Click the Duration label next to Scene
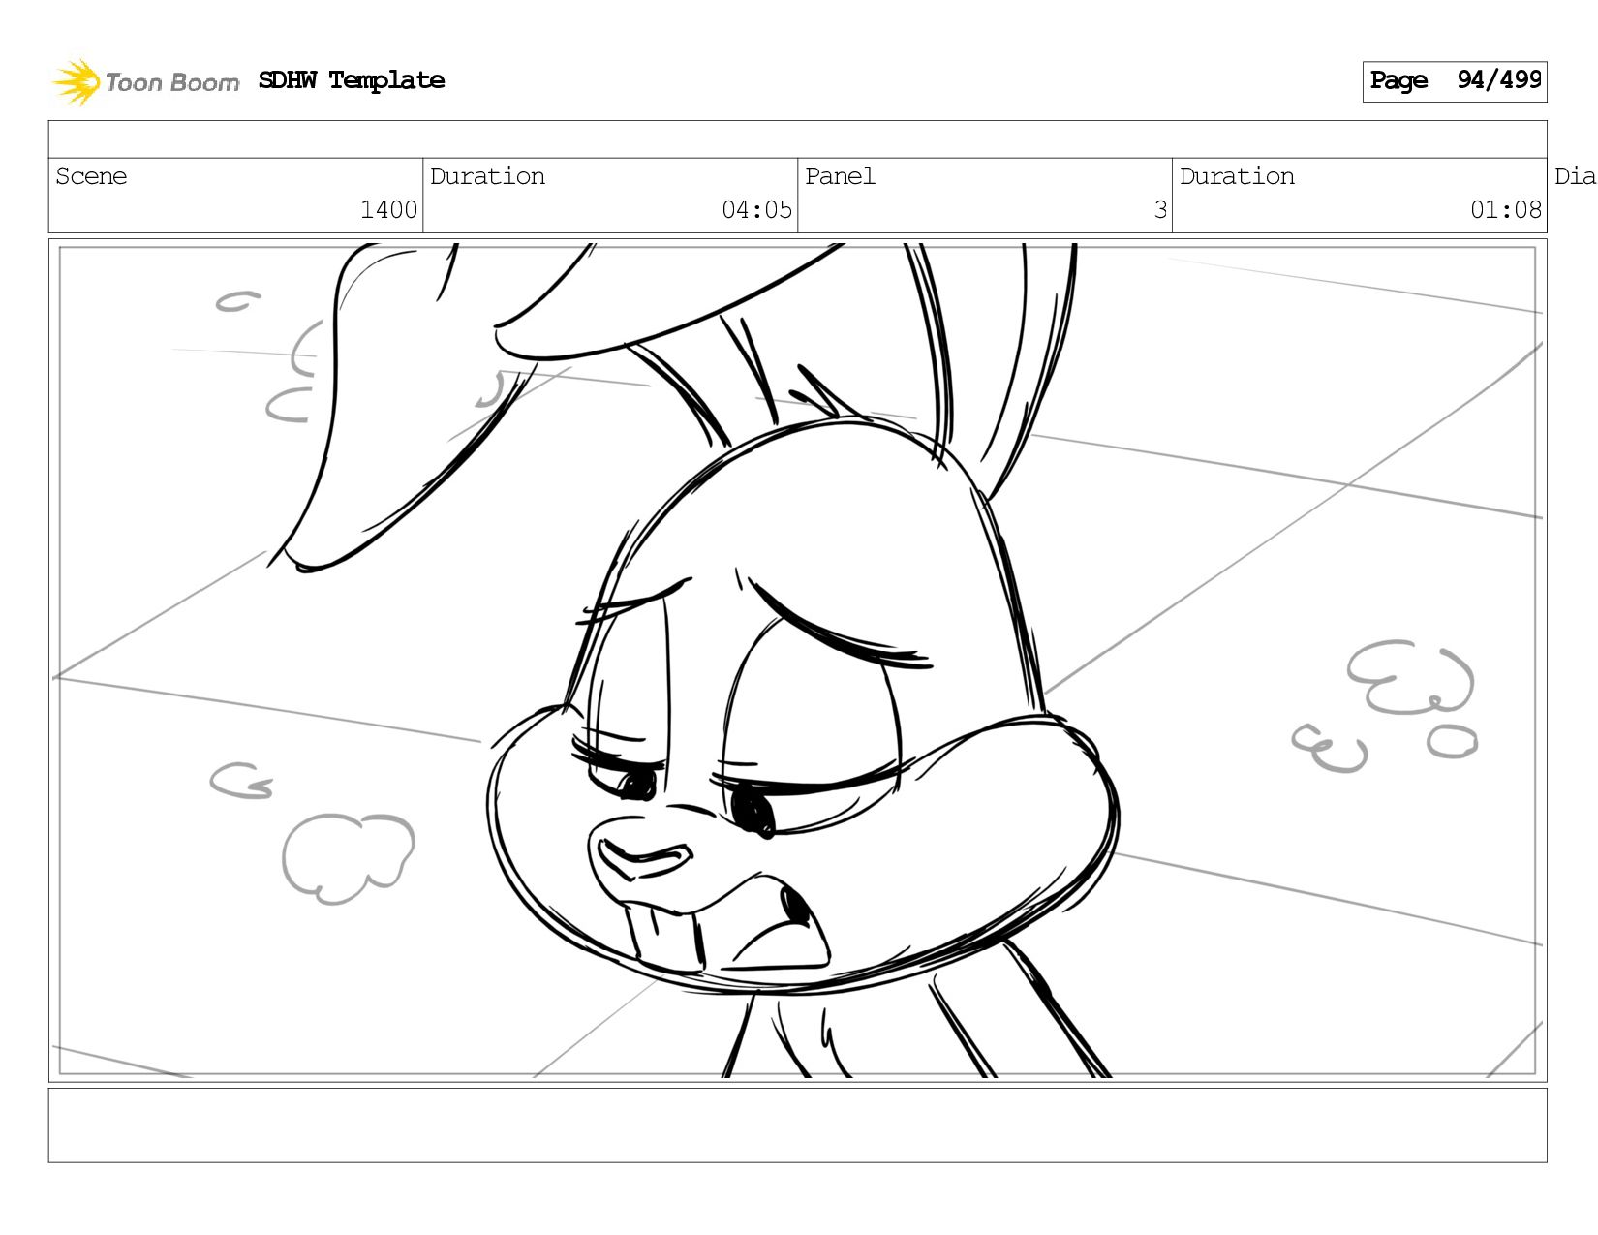 tap(487, 176)
